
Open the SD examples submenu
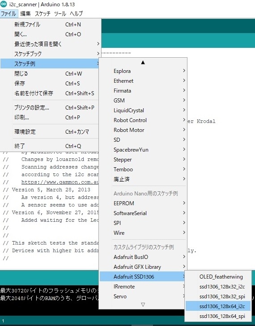pyautogui.click(x=143, y=140)
